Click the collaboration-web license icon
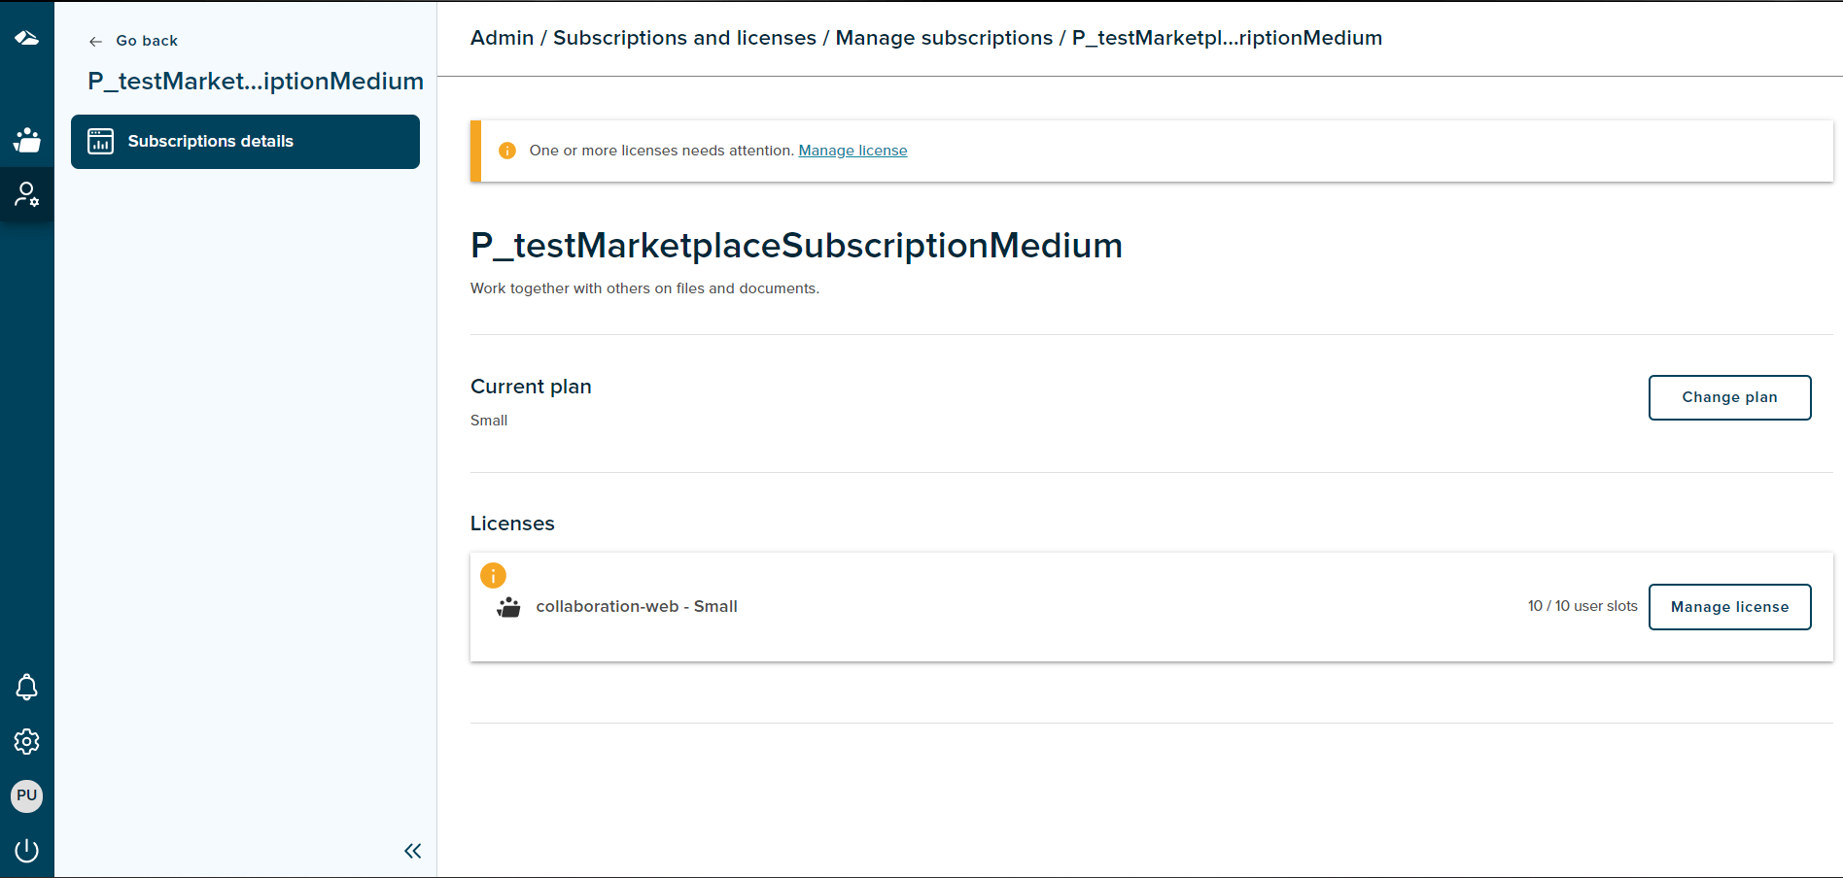The image size is (1843, 878). [508, 608]
